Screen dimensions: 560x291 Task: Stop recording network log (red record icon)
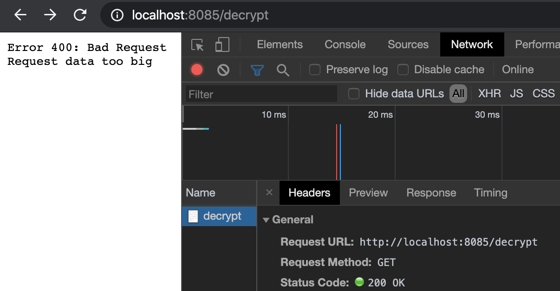pyautogui.click(x=196, y=70)
